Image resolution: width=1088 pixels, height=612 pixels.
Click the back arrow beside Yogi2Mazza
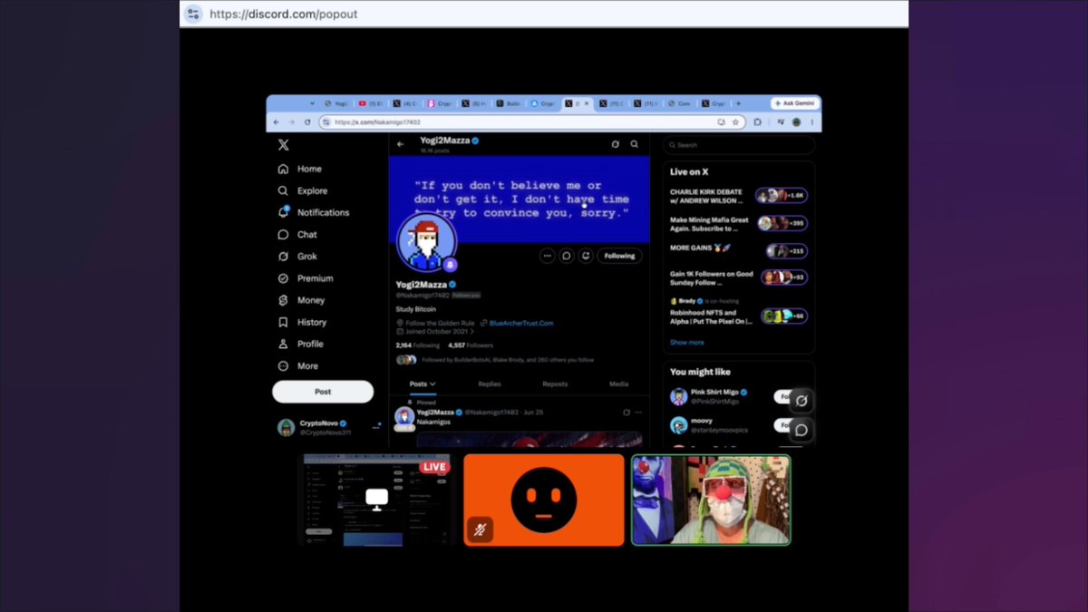tap(401, 144)
